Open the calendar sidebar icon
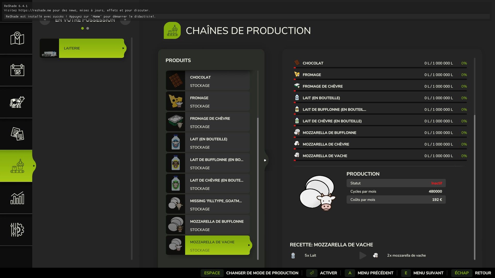Viewport: 495px width, 278px height. (x=17, y=70)
